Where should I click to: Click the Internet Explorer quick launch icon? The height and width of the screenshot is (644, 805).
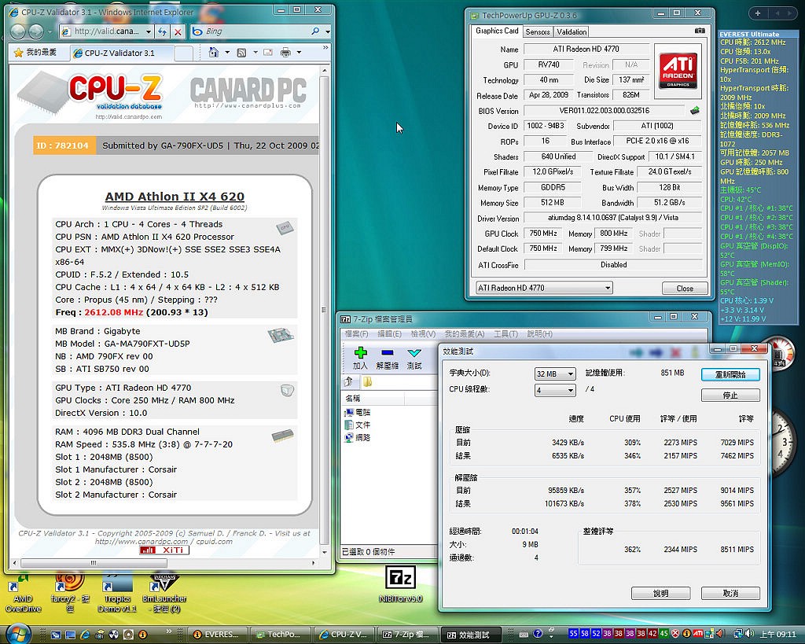point(85,635)
